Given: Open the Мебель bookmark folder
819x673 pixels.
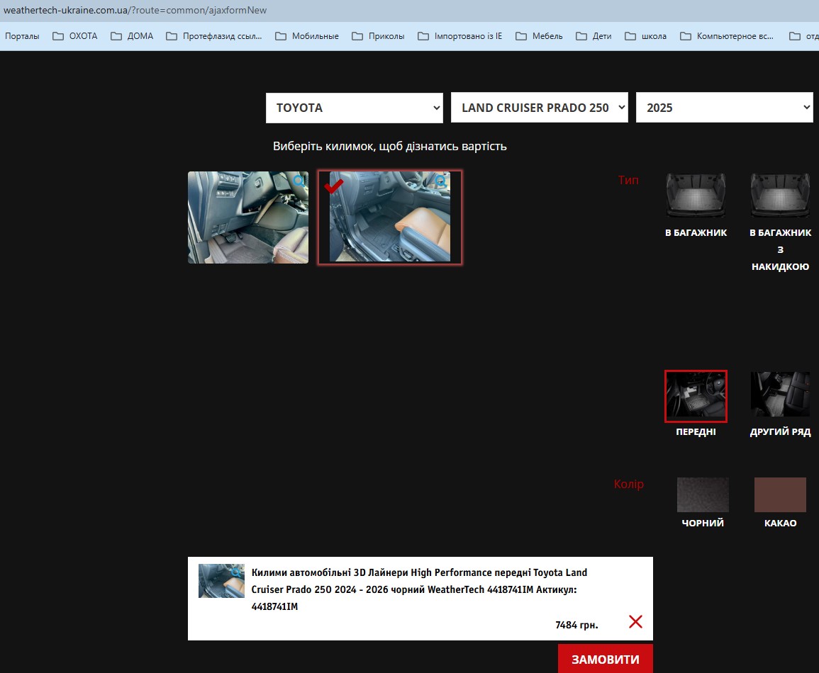Looking at the screenshot, I should 539,36.
